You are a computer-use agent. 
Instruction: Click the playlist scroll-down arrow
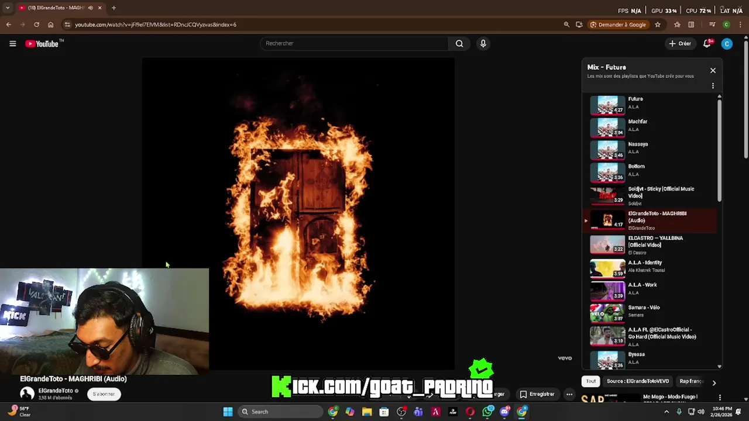pyautogui.click(x=719, y=367)
